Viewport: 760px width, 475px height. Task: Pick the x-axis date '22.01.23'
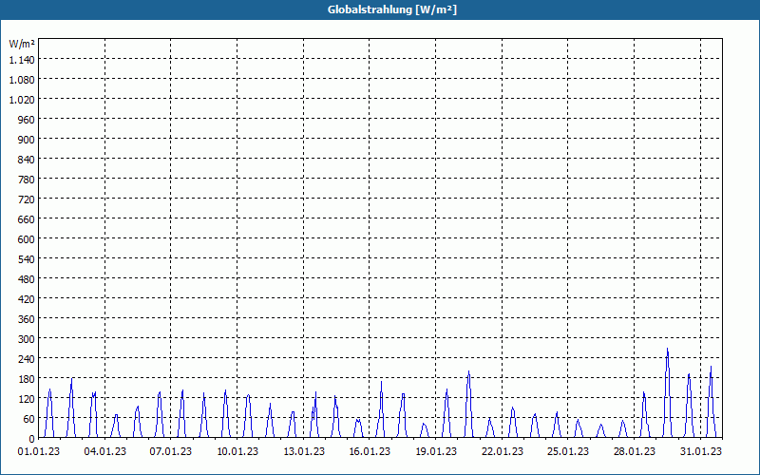click(x=503, y=452)
